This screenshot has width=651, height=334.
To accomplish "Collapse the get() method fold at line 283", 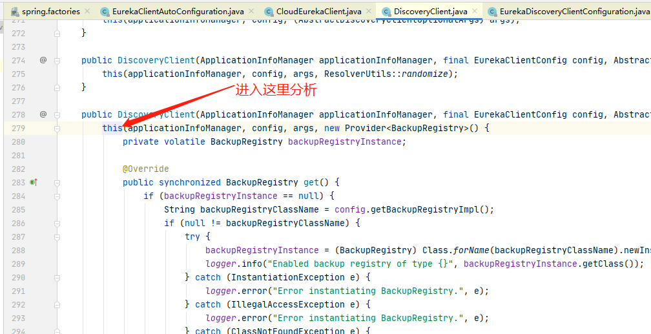I will coord(57,182).
